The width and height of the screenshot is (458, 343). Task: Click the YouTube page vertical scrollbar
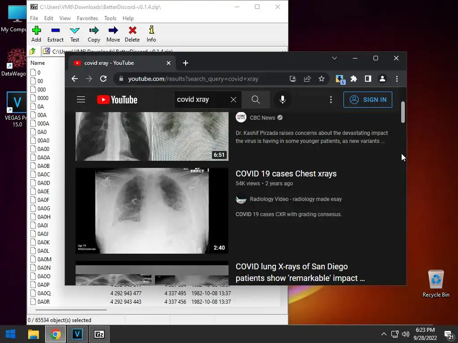click(x=403, y=112)
